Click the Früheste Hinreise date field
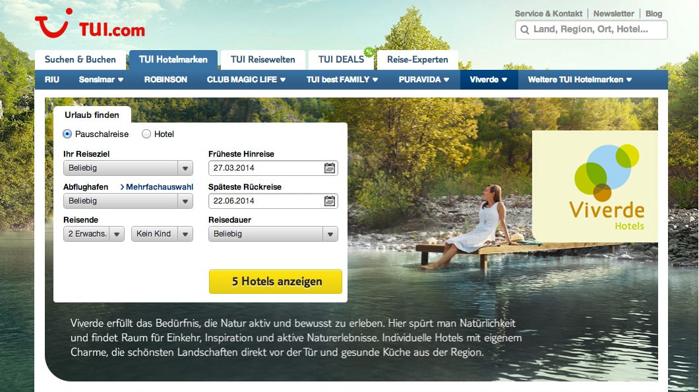Viewport: 699px width, 392px height. [x=273, y=168]
